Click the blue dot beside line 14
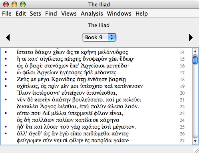This screenshot has width=199, height=153. (6, 52)
